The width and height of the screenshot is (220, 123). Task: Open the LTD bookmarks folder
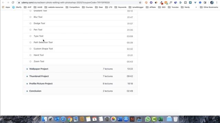click(109, 7)
